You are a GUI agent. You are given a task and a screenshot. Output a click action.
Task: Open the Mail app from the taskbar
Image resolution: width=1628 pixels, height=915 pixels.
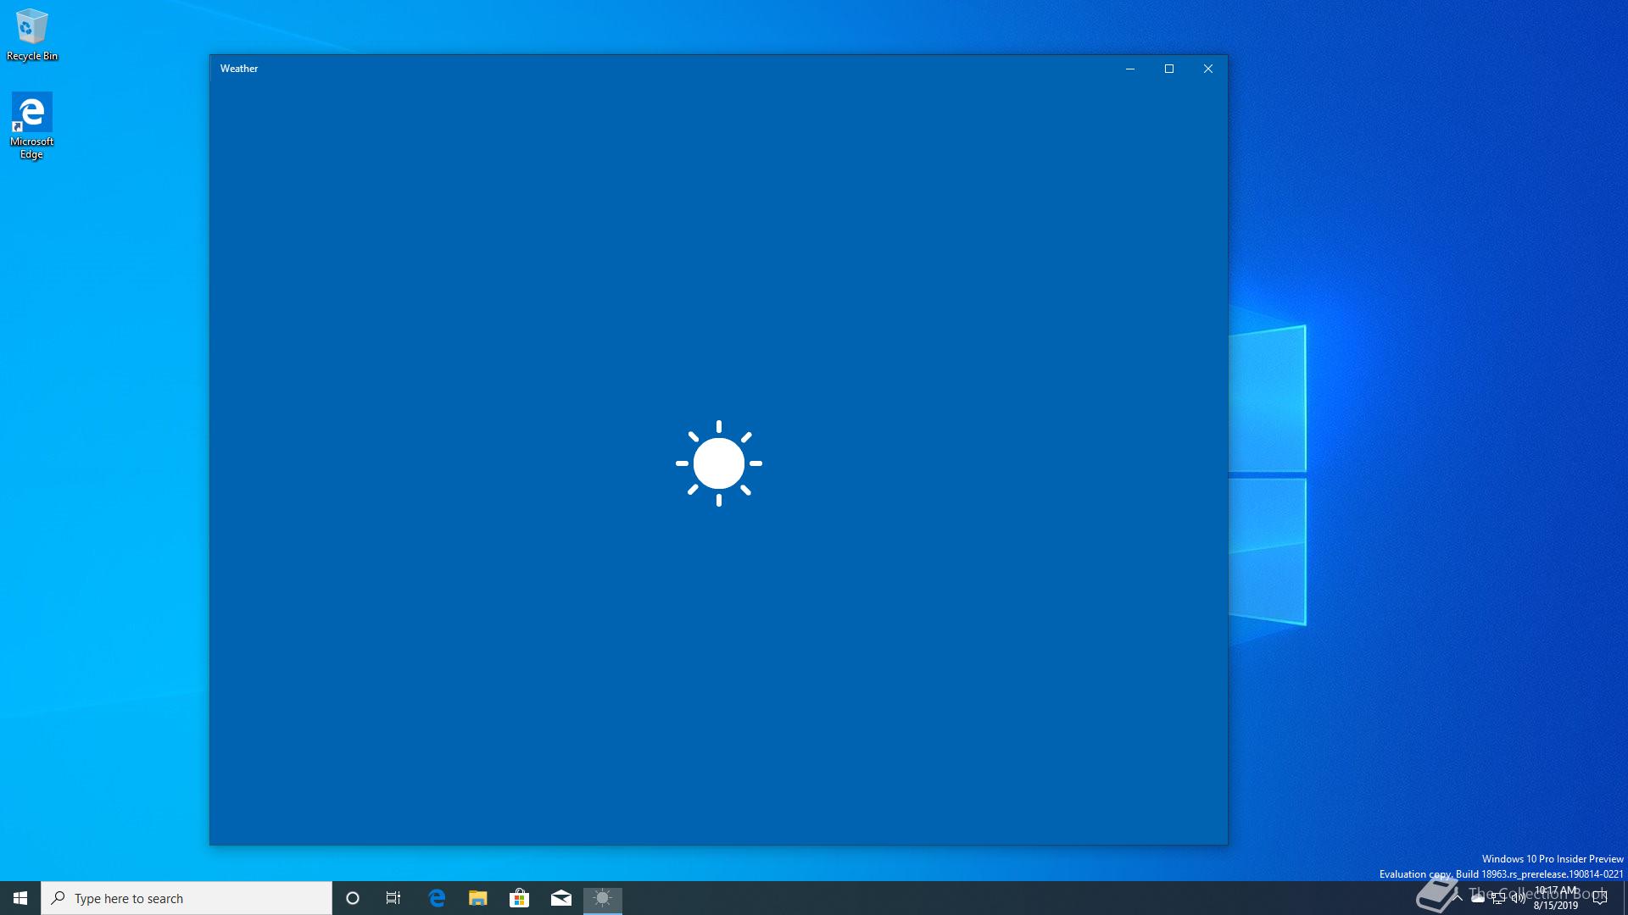561,898
